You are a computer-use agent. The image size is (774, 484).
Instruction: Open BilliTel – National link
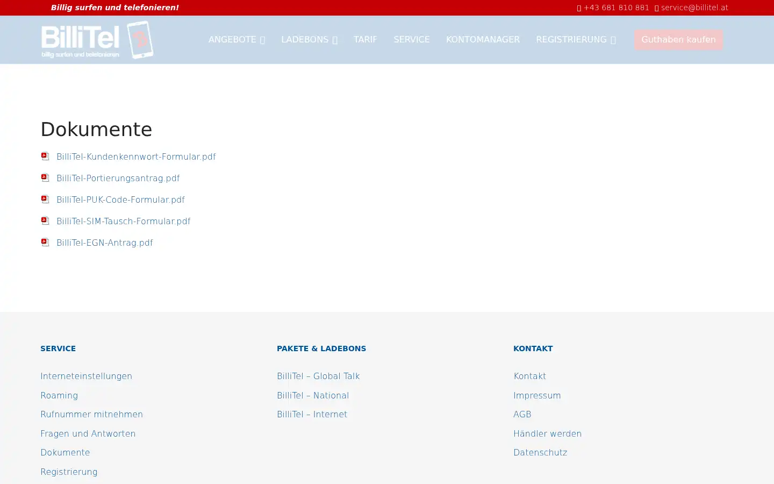click(x=313, y=395)
